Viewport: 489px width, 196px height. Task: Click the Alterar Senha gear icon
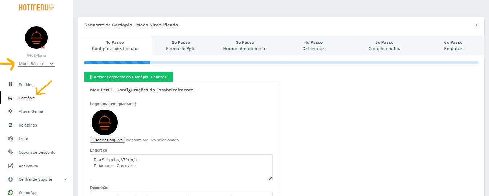point(11,111)
